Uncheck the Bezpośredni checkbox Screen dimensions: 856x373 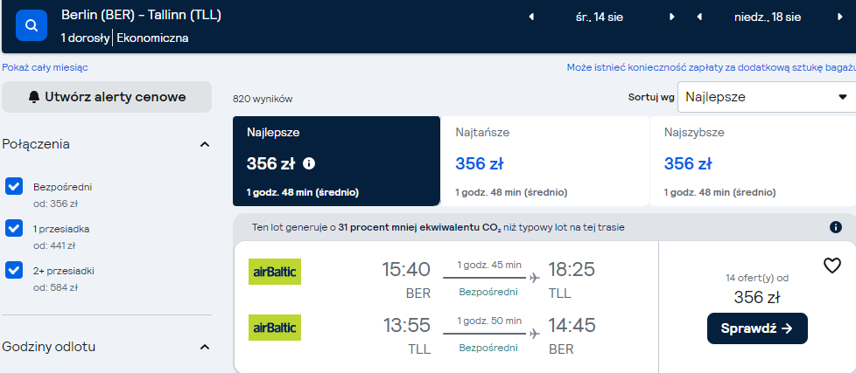tap(14, 186)
